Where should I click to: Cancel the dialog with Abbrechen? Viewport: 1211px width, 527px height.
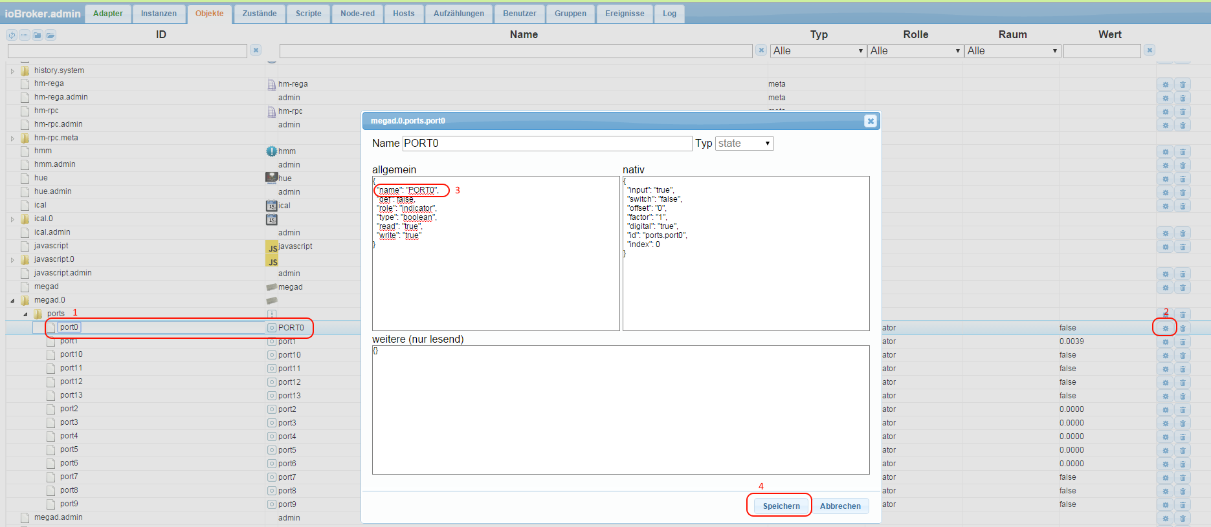click(x=840, y=506)
